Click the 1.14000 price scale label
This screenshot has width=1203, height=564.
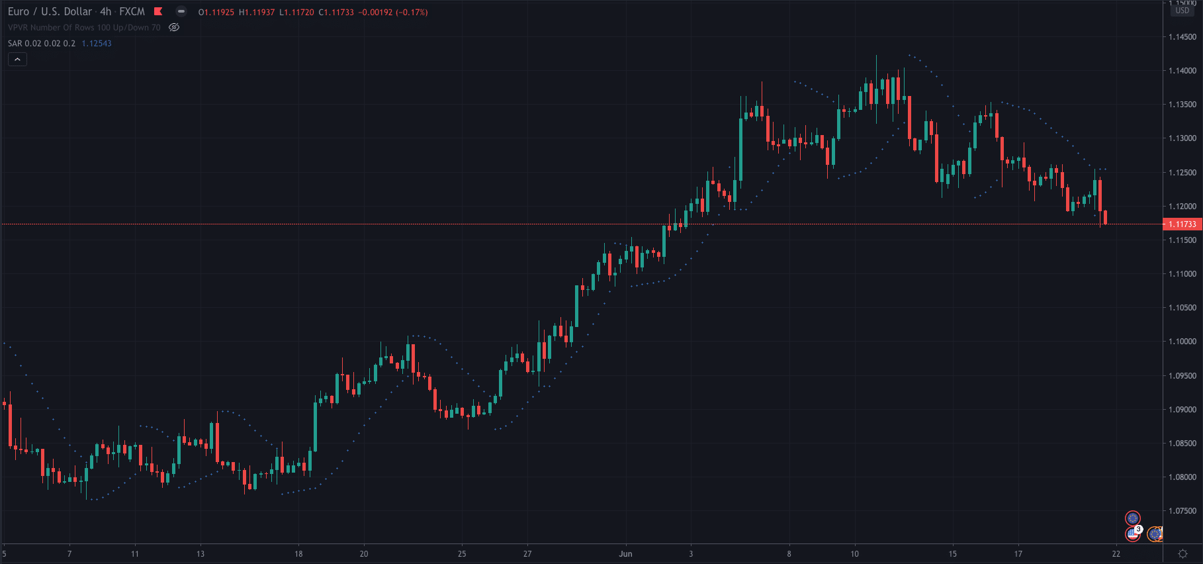point(1182,71)
